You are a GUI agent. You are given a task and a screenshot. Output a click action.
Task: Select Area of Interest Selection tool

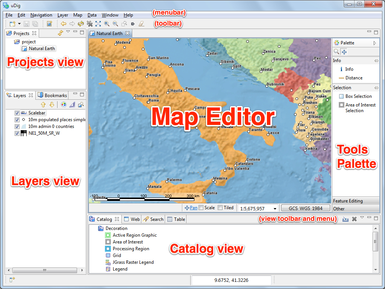pos(357,108)
